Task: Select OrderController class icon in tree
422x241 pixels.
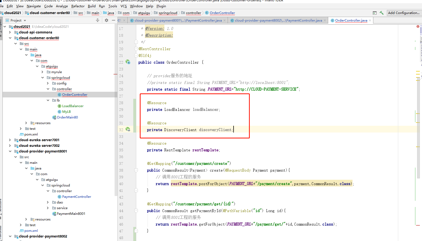Action: [x=59, y=95]
